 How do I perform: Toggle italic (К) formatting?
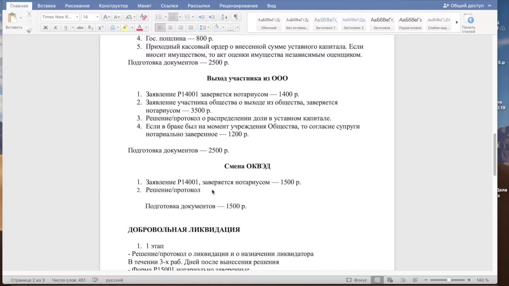click(56, 27)
